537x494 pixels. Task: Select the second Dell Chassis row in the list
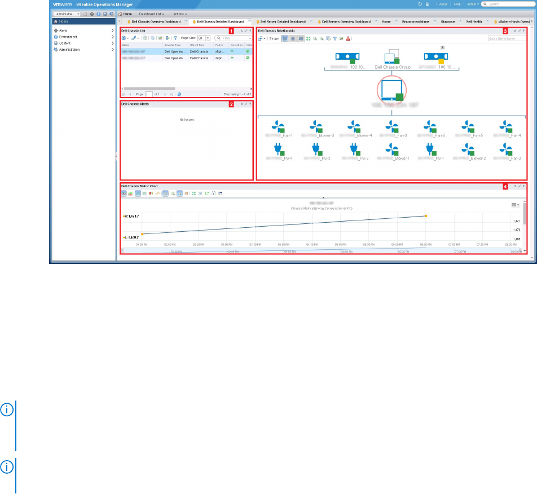coord(187,58)
